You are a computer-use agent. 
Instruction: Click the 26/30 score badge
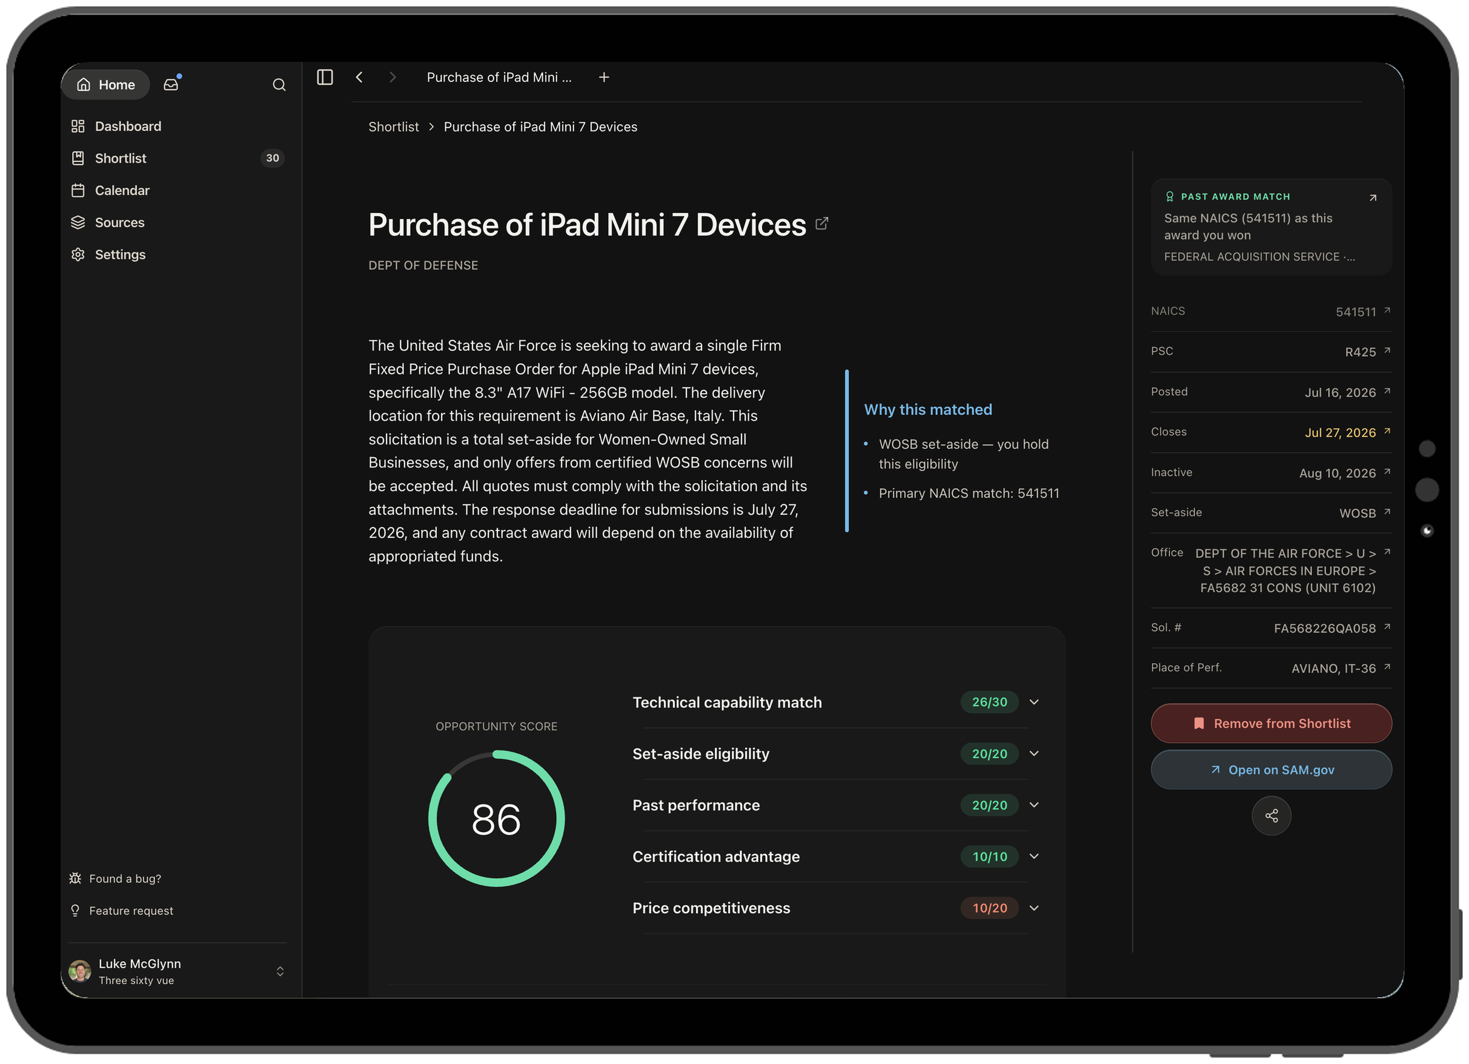tap(989, 702)
